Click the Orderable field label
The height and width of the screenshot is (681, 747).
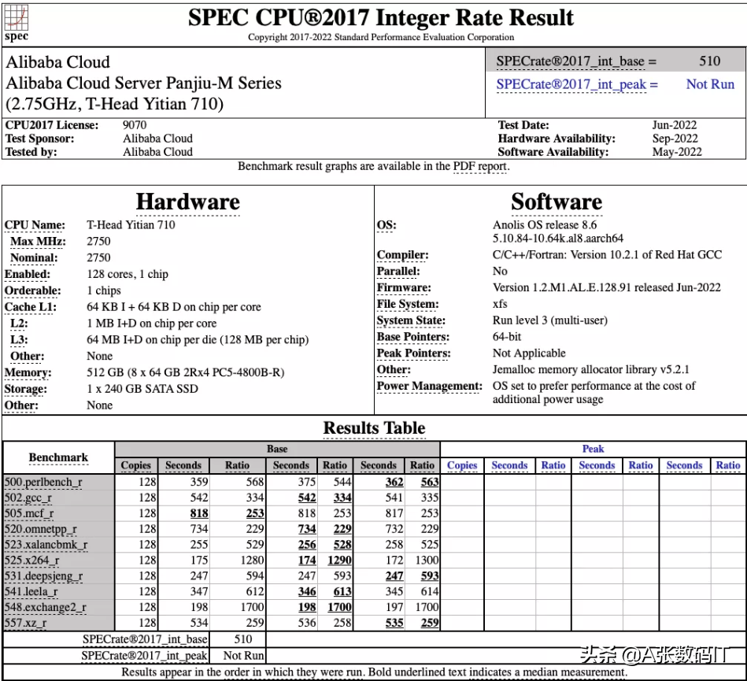click(33, 291)
